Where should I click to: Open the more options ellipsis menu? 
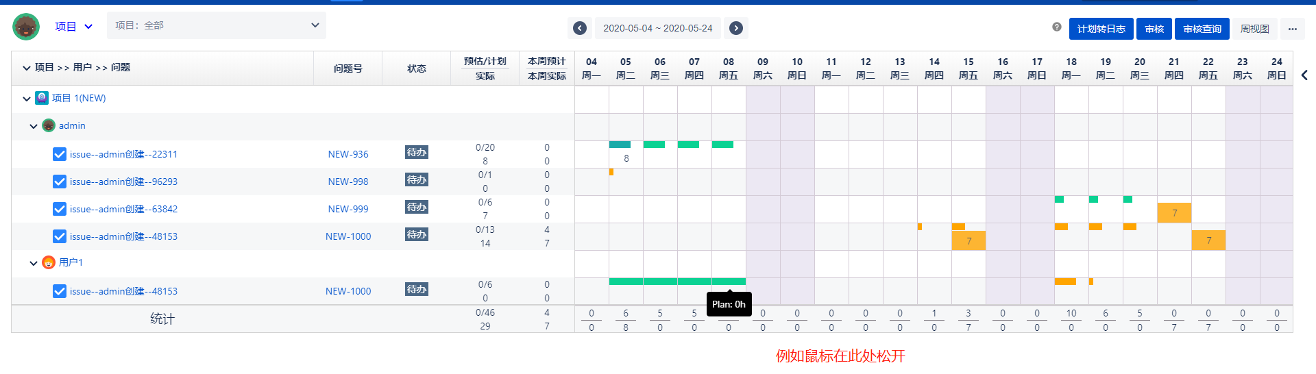[1293, 29]
